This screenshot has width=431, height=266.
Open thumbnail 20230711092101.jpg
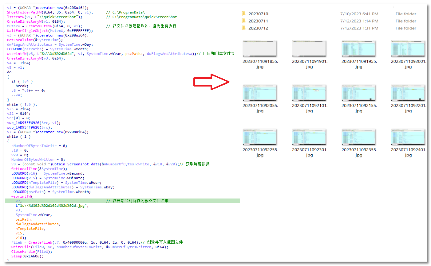309,93
